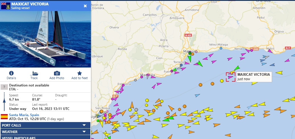
Task: Add vessel to fleet star icon
Action: click(x=80, y=73)
